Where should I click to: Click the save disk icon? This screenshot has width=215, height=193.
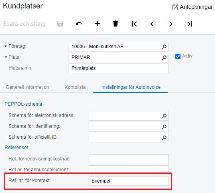click(60, 24)
